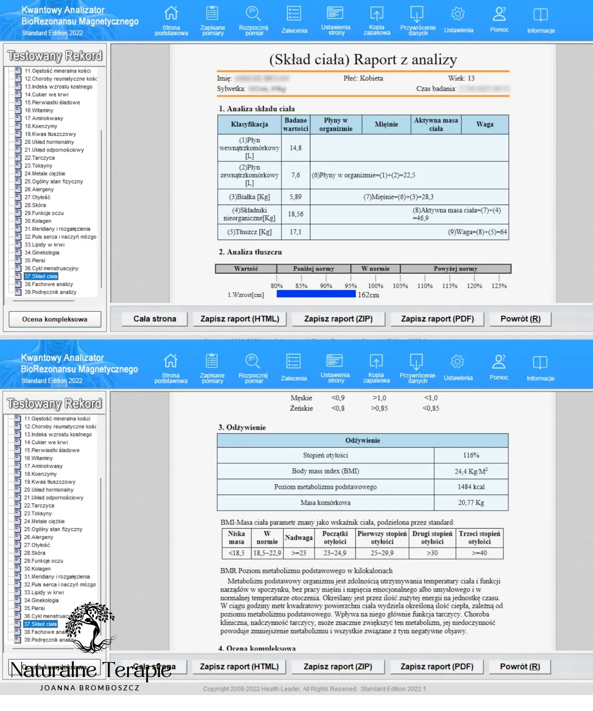Select 28.Skóra in the lower tree
593x711 pixels.
pyautogui.click(x=35, y=553)
